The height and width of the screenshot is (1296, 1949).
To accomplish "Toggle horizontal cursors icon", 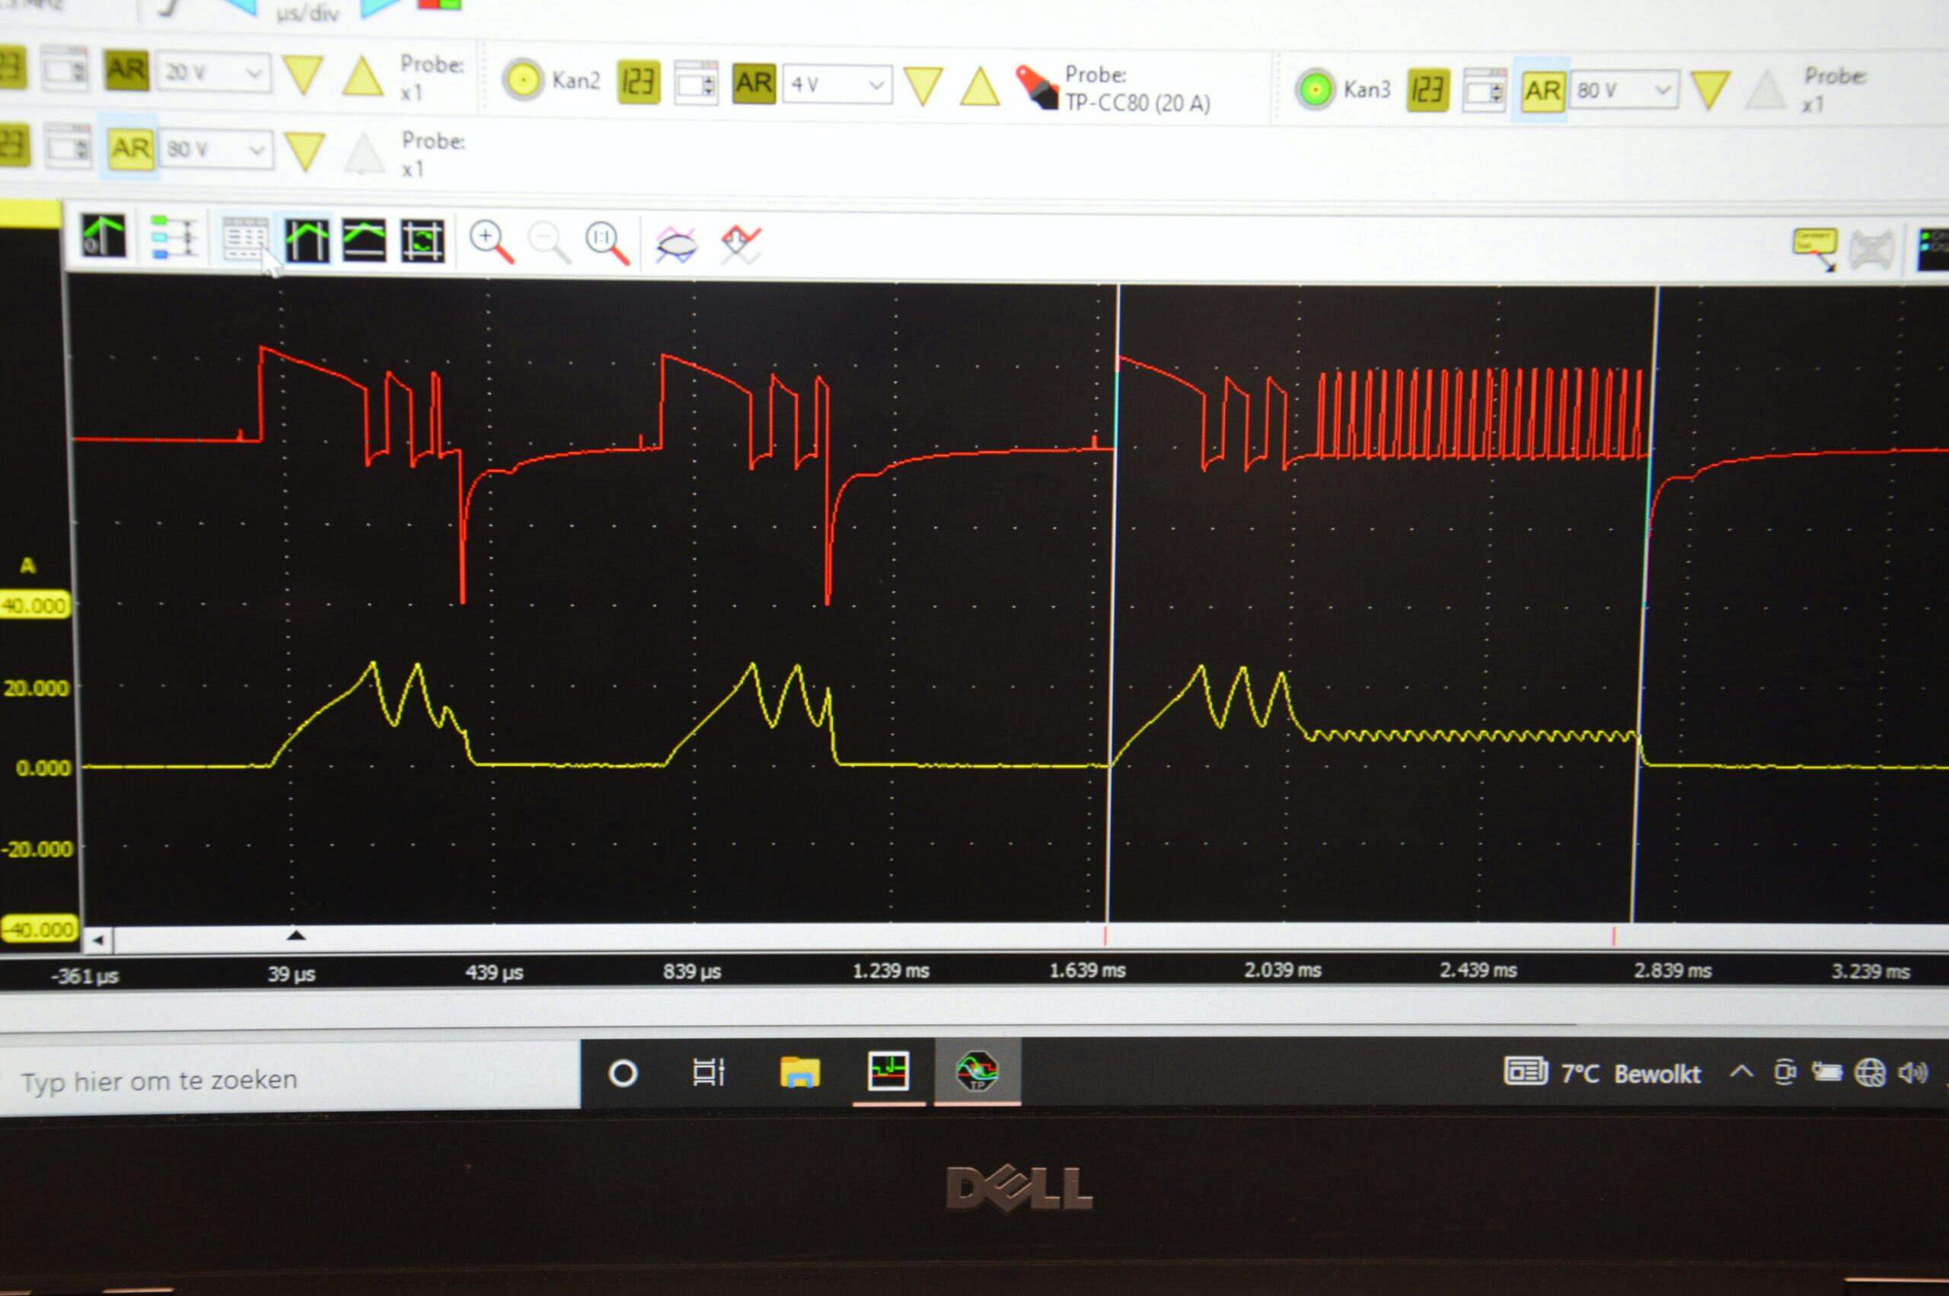I will [363, 241].
